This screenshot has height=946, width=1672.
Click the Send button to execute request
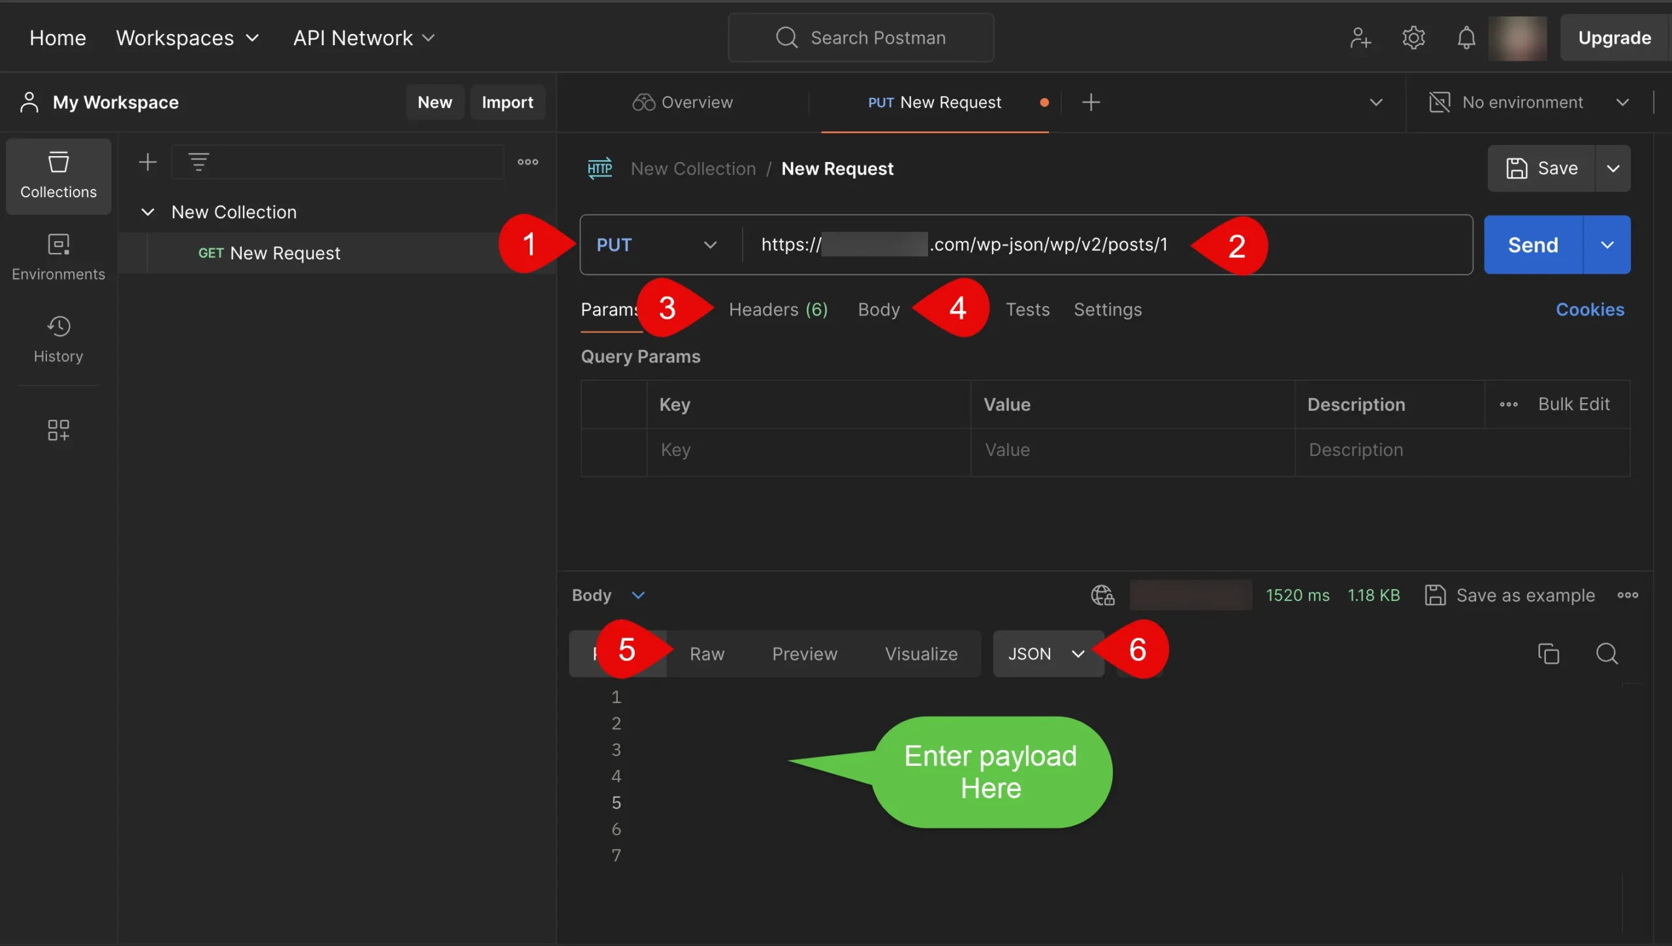pyautogui.click(x=1533, y=244)
